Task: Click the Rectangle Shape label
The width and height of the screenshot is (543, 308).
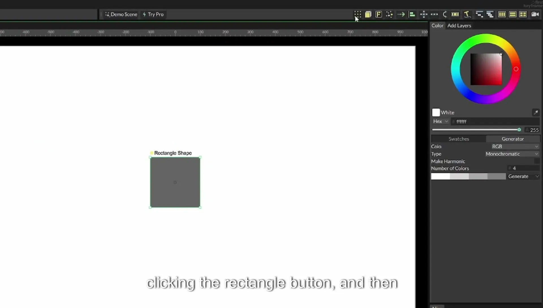Action: coord(173,153)
